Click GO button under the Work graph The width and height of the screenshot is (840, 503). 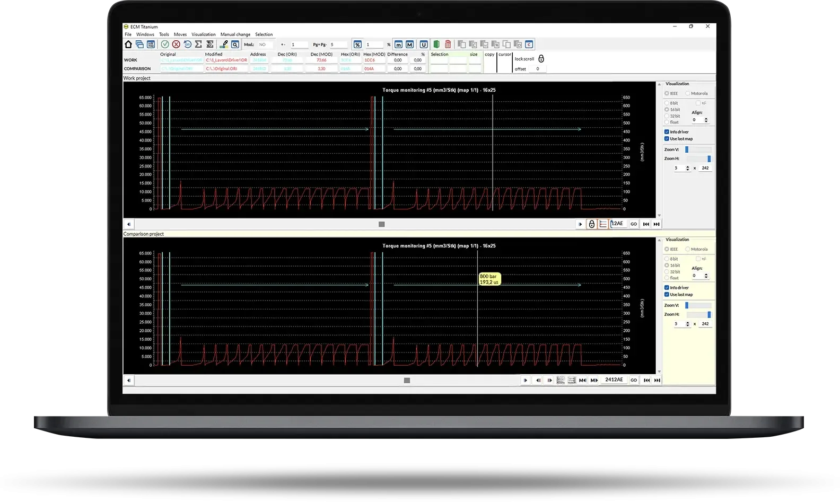pyautogui.click(x=634, y=224)
